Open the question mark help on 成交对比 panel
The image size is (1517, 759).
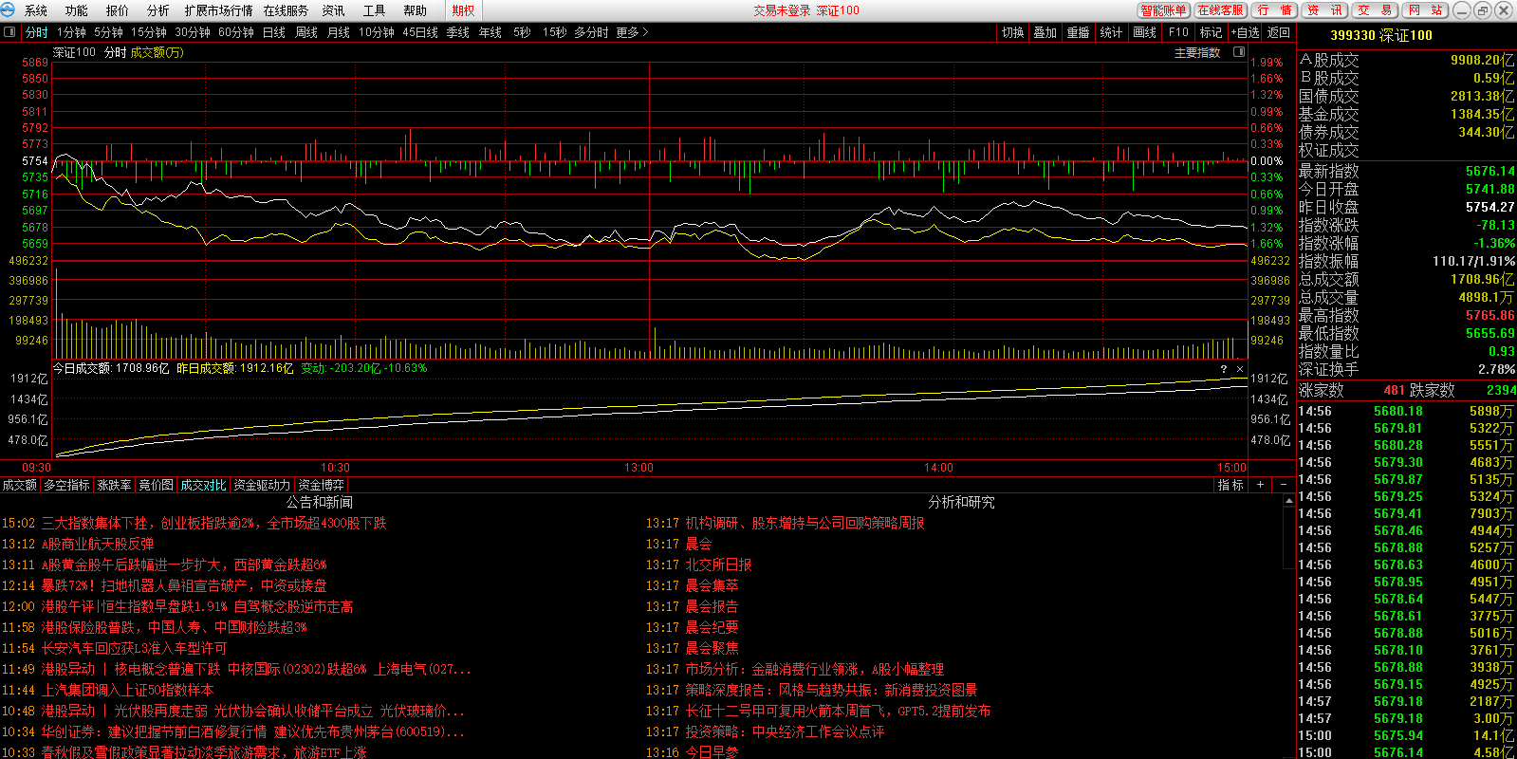(x=1223, y=369)
